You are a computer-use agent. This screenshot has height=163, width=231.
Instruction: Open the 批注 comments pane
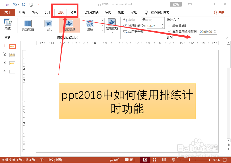coord(130,160)
